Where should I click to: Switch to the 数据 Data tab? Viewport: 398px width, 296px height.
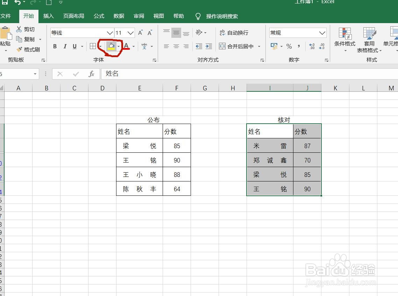coord(119,16)
